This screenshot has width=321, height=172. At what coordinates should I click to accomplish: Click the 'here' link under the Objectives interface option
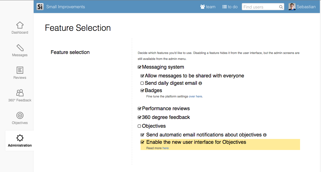tap(165, 148)
